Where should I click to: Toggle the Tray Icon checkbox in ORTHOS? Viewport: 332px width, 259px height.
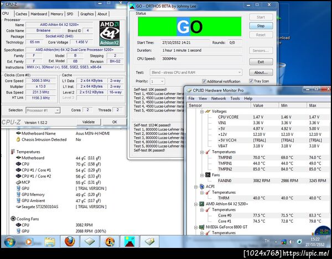(x=251, y=81)
